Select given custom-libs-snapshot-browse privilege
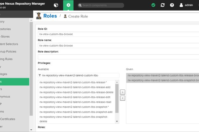The width and height of the screenshot is (199, 132). [x=163, y=80]
